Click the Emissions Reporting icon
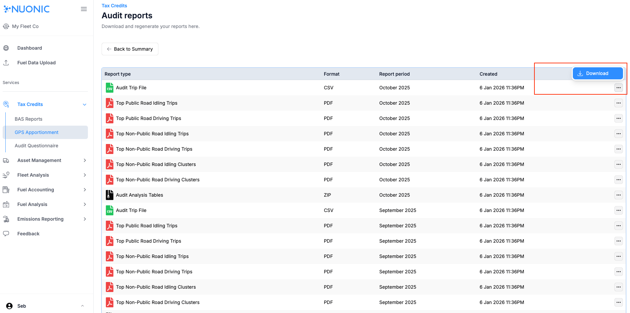The width and height of the screenshot is (630, 313). tap(6, 219)
